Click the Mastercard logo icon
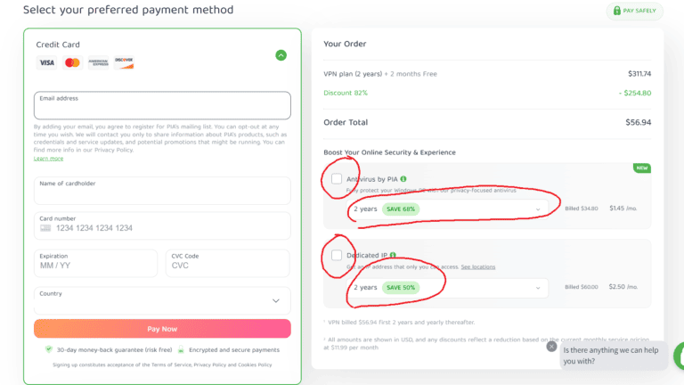684x385 pixels. point(72,62)
